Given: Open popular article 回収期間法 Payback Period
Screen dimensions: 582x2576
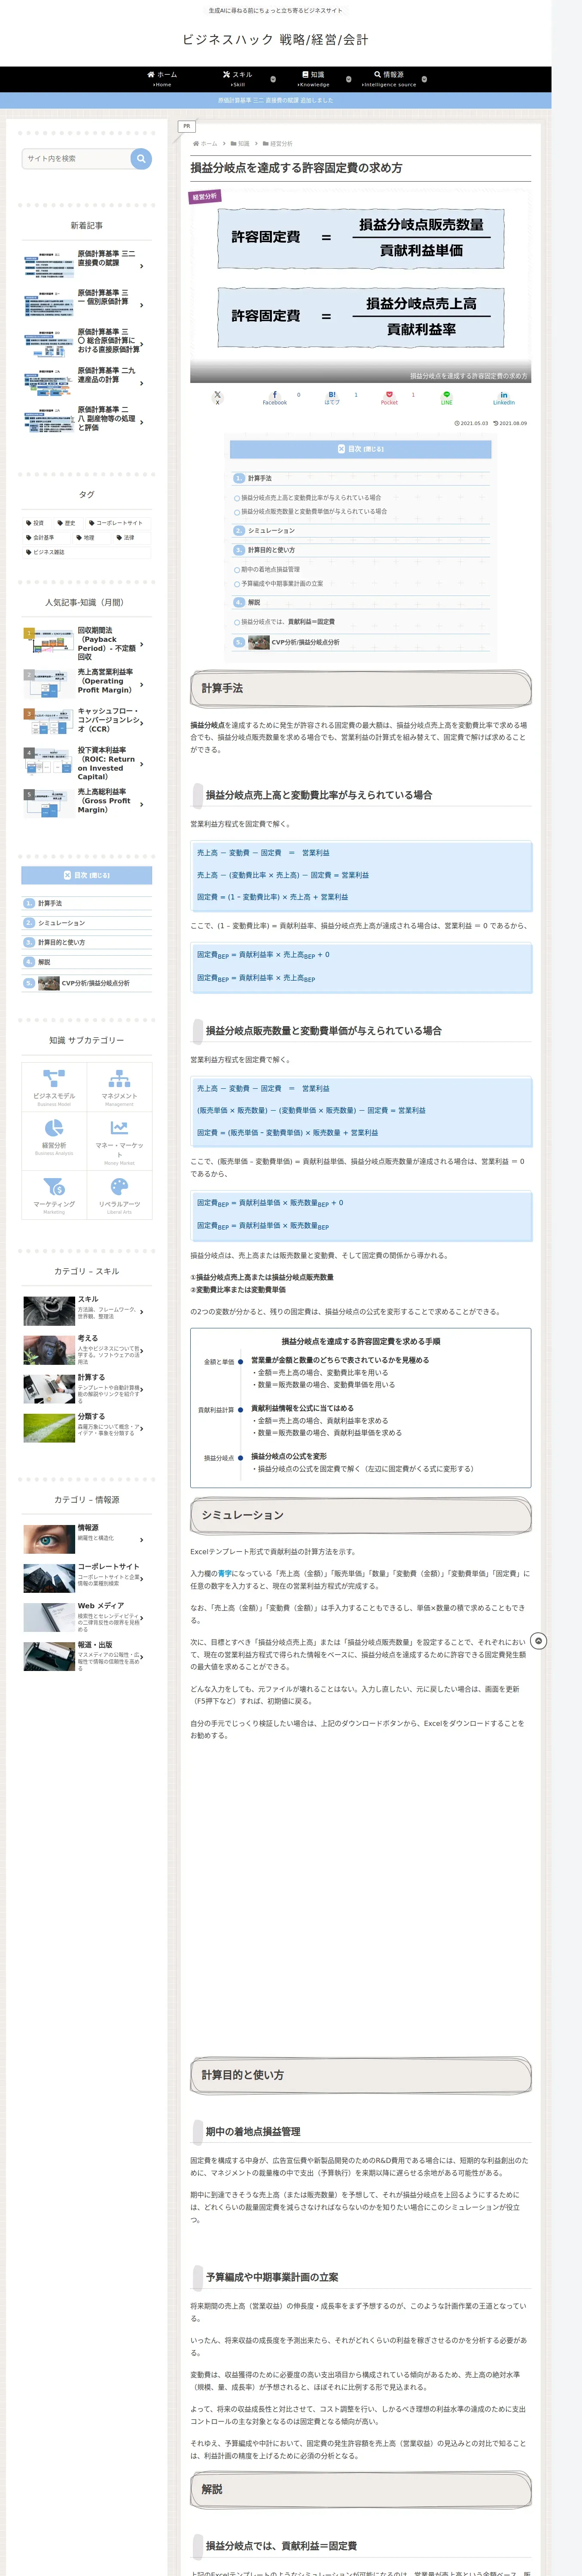Looking at the screenshot, I should coord(87,645).
